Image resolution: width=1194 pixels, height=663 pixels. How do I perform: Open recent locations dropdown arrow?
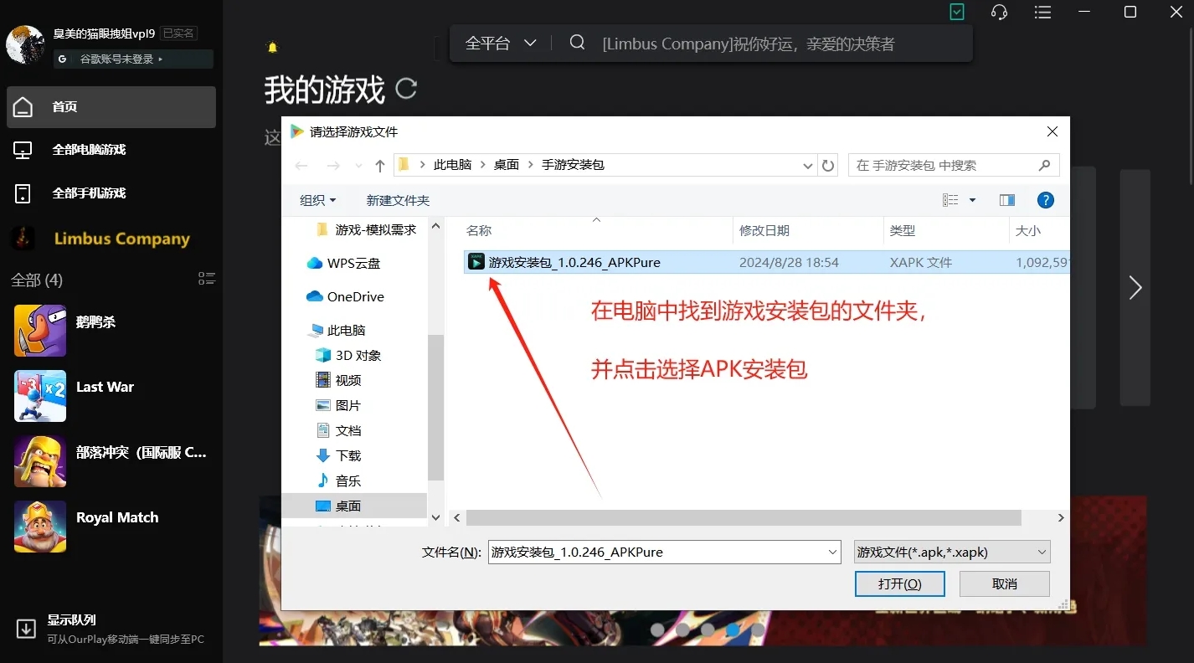pyautogui.click(x=358, y=166)
